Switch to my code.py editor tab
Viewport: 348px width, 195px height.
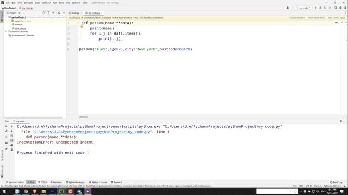pos(94,13)
